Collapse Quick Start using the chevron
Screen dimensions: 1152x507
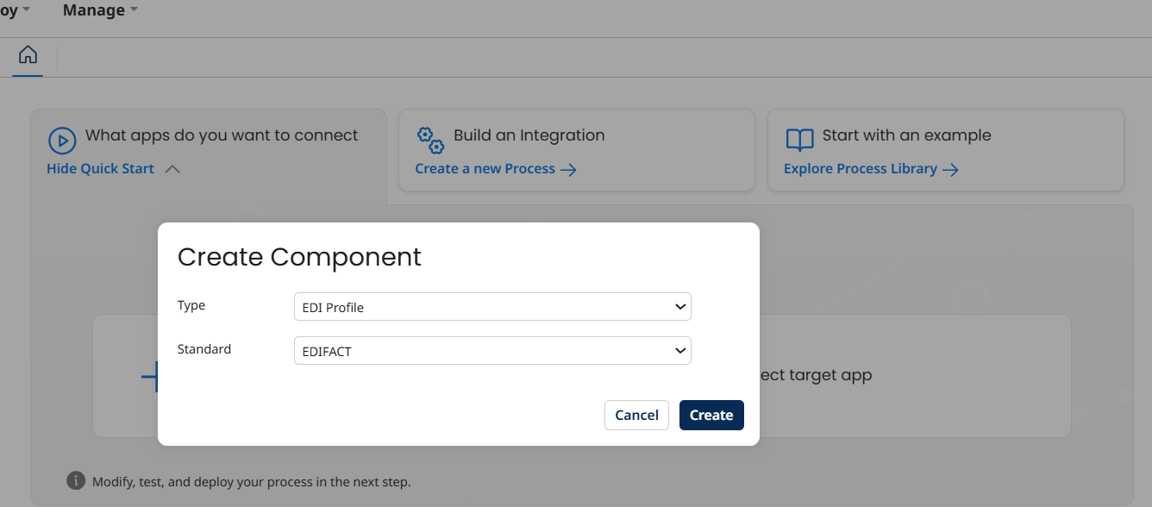pos(172,169)
